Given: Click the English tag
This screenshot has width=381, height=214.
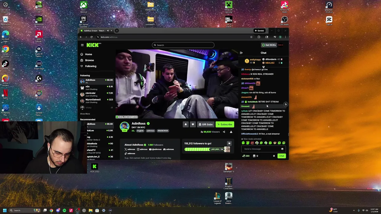Looking at the screenshot, I should tap(140, 131).
